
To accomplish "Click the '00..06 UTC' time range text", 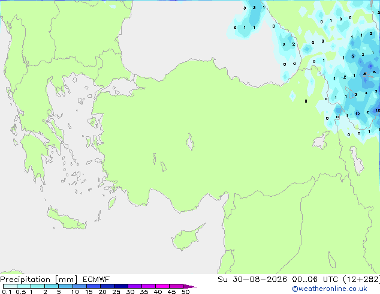I will (x=315, y=280).
